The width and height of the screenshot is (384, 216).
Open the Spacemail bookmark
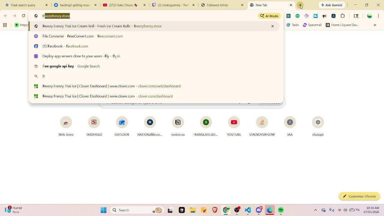[x=312, y=25]
